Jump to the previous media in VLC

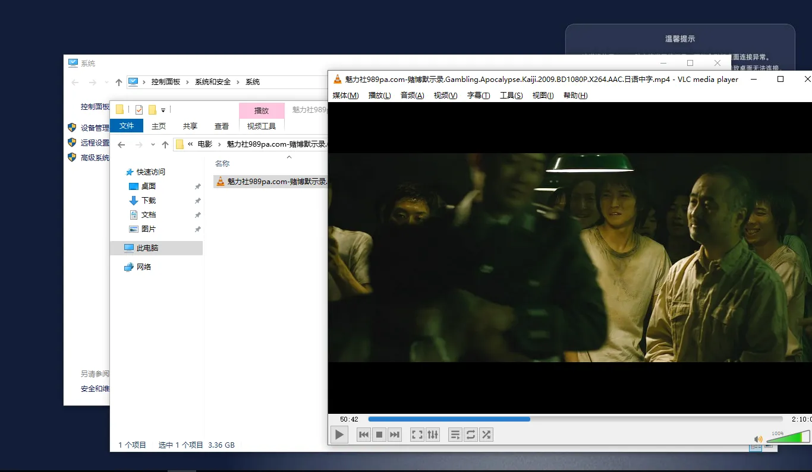364,435
